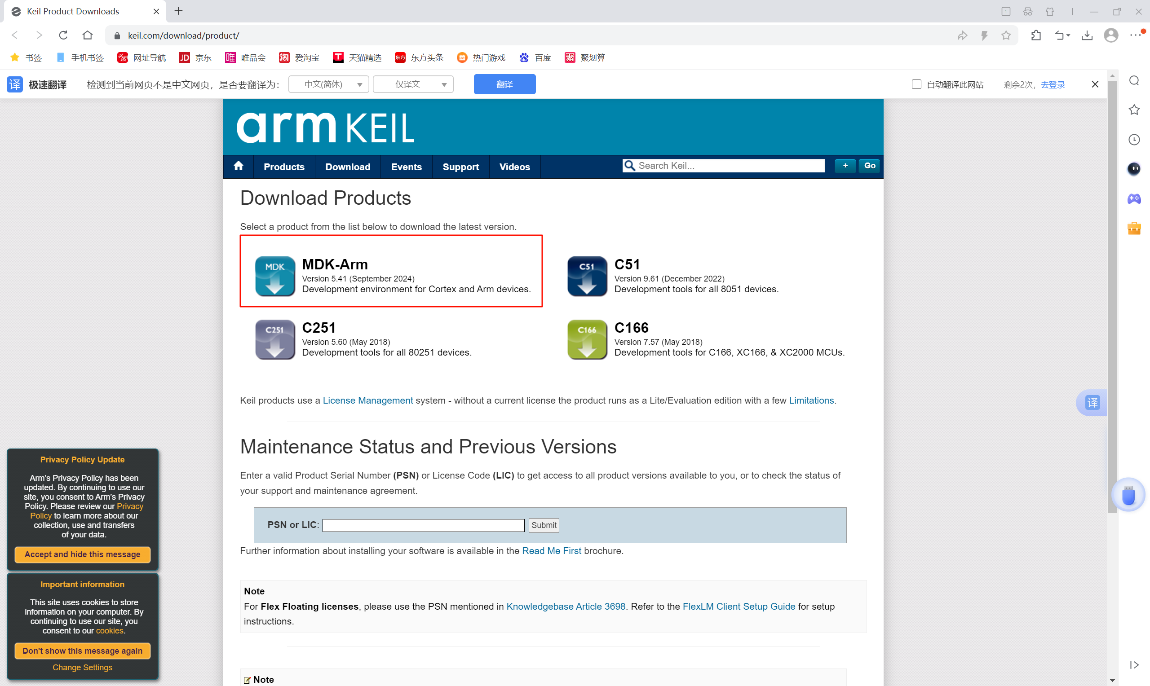Open the 仅译文 display mode dropdown
This screenshot has width=1150, height=686.
click(413, 84)
